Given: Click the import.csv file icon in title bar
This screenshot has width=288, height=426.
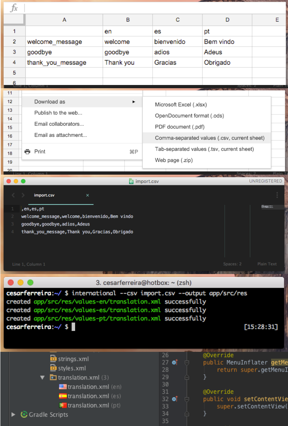Looking at the screenshot, I should pyautogui.click(x=131, y=181).
